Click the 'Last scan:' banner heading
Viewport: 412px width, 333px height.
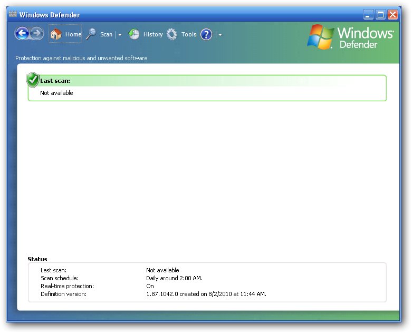click(55, 81)
